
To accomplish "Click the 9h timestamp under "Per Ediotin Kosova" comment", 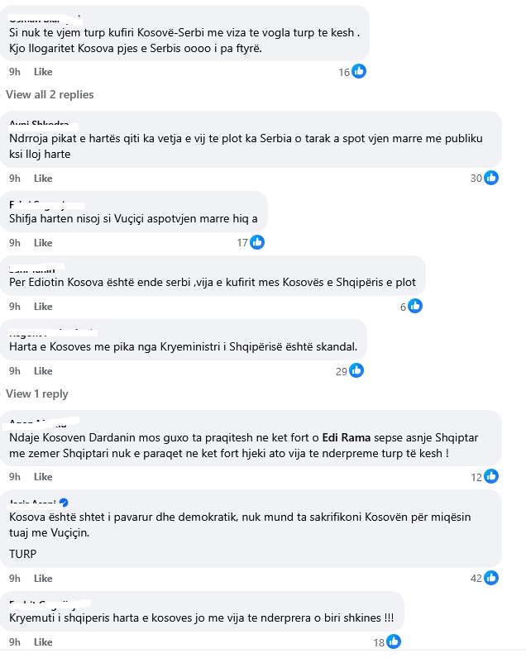I will (x=14, y=307).
